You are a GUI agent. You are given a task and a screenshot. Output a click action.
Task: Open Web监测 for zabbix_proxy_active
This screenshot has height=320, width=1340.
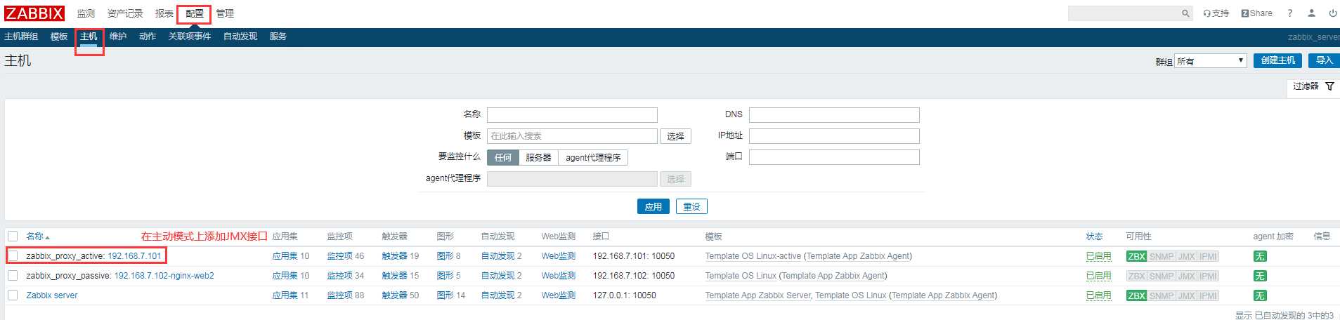coord(558,256)
